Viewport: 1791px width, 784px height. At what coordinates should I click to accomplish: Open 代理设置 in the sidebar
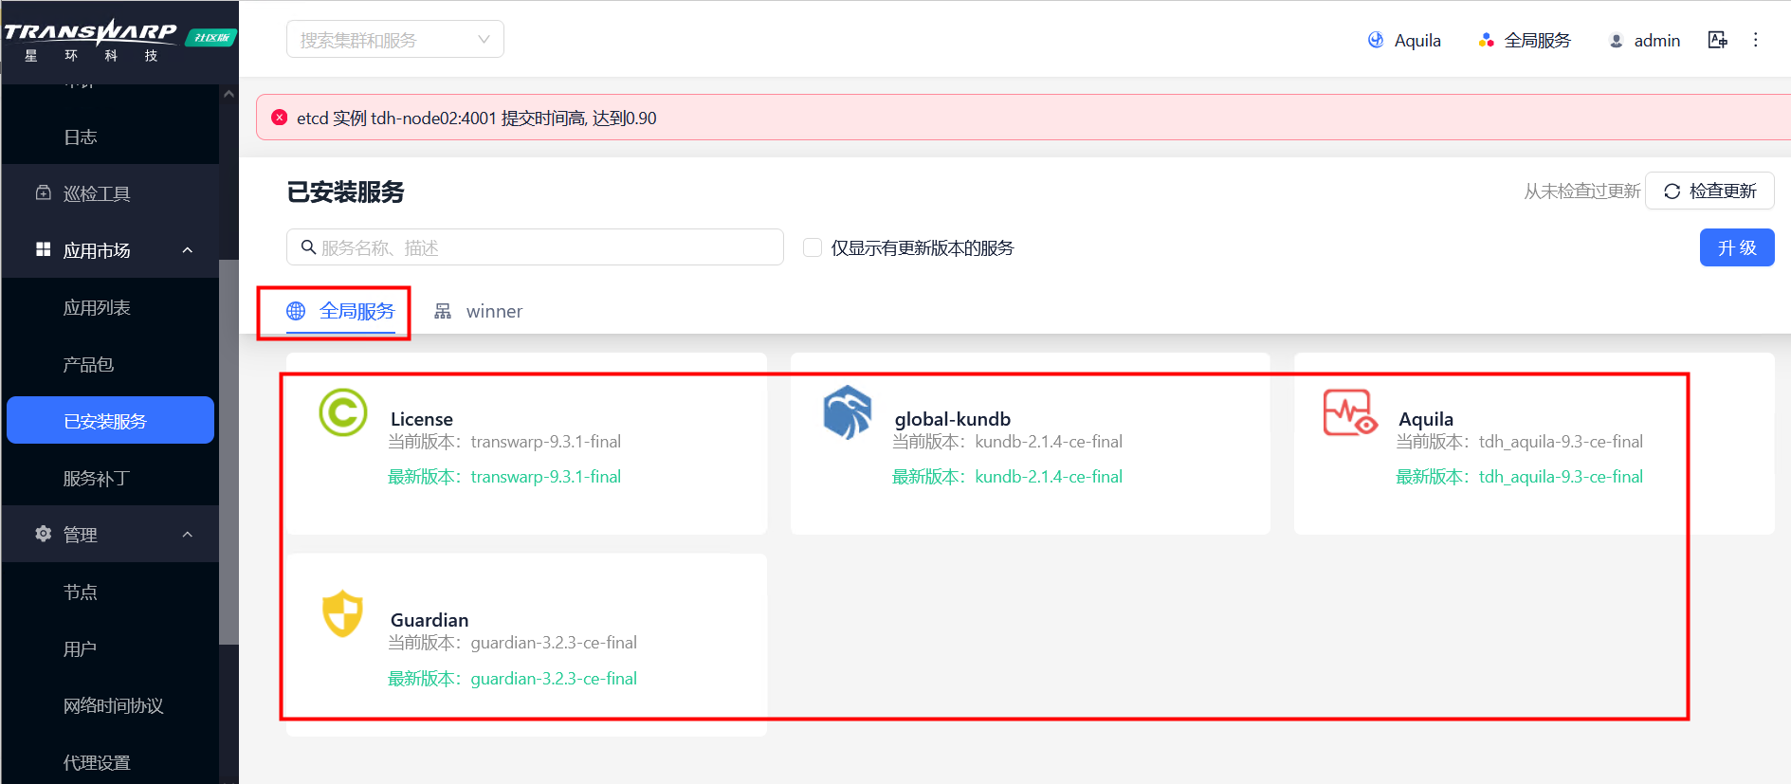point(97,762)
